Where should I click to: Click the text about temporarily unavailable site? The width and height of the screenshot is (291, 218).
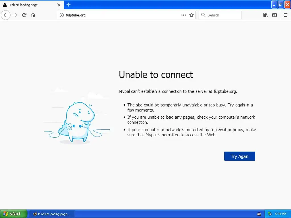coord(190,108)
